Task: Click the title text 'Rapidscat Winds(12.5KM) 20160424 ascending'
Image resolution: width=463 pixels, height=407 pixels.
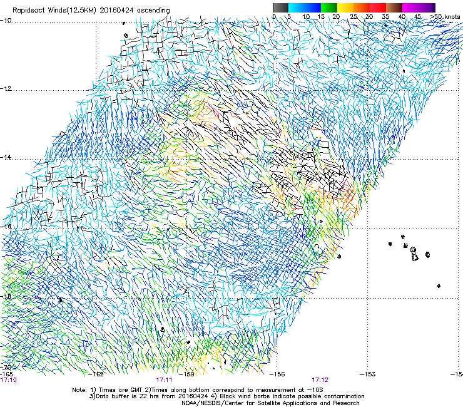Action: (x=91, y=11)
